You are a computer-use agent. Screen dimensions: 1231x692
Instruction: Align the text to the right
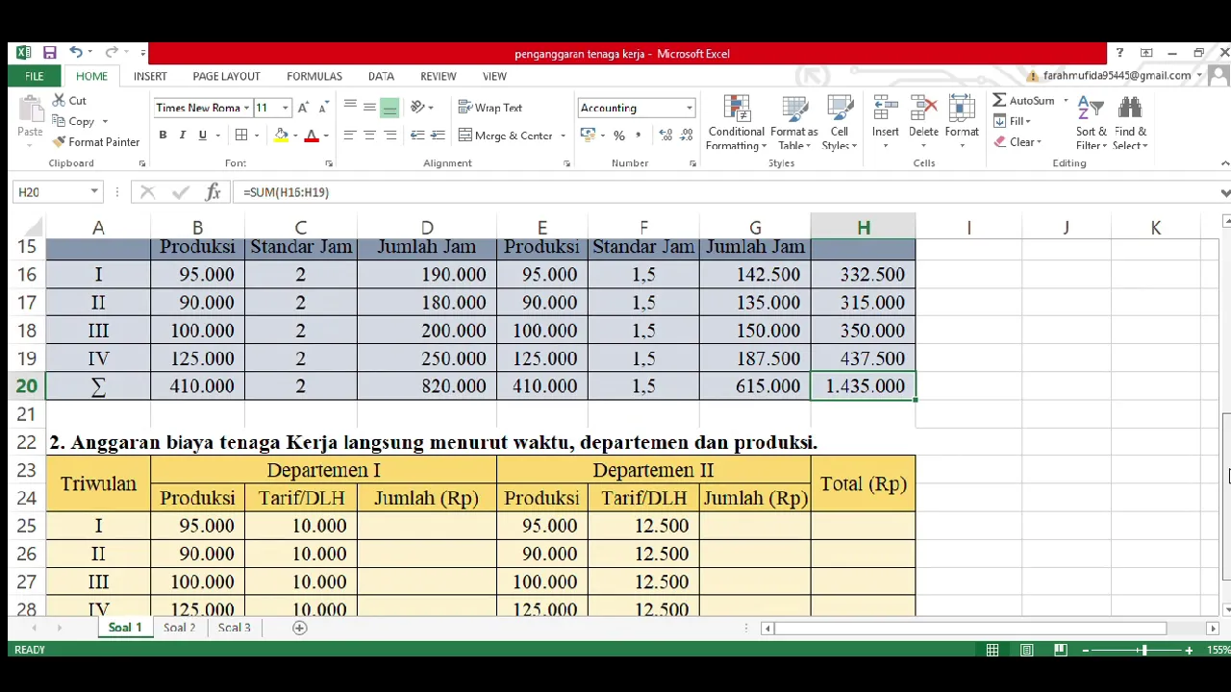click(390, 136)
